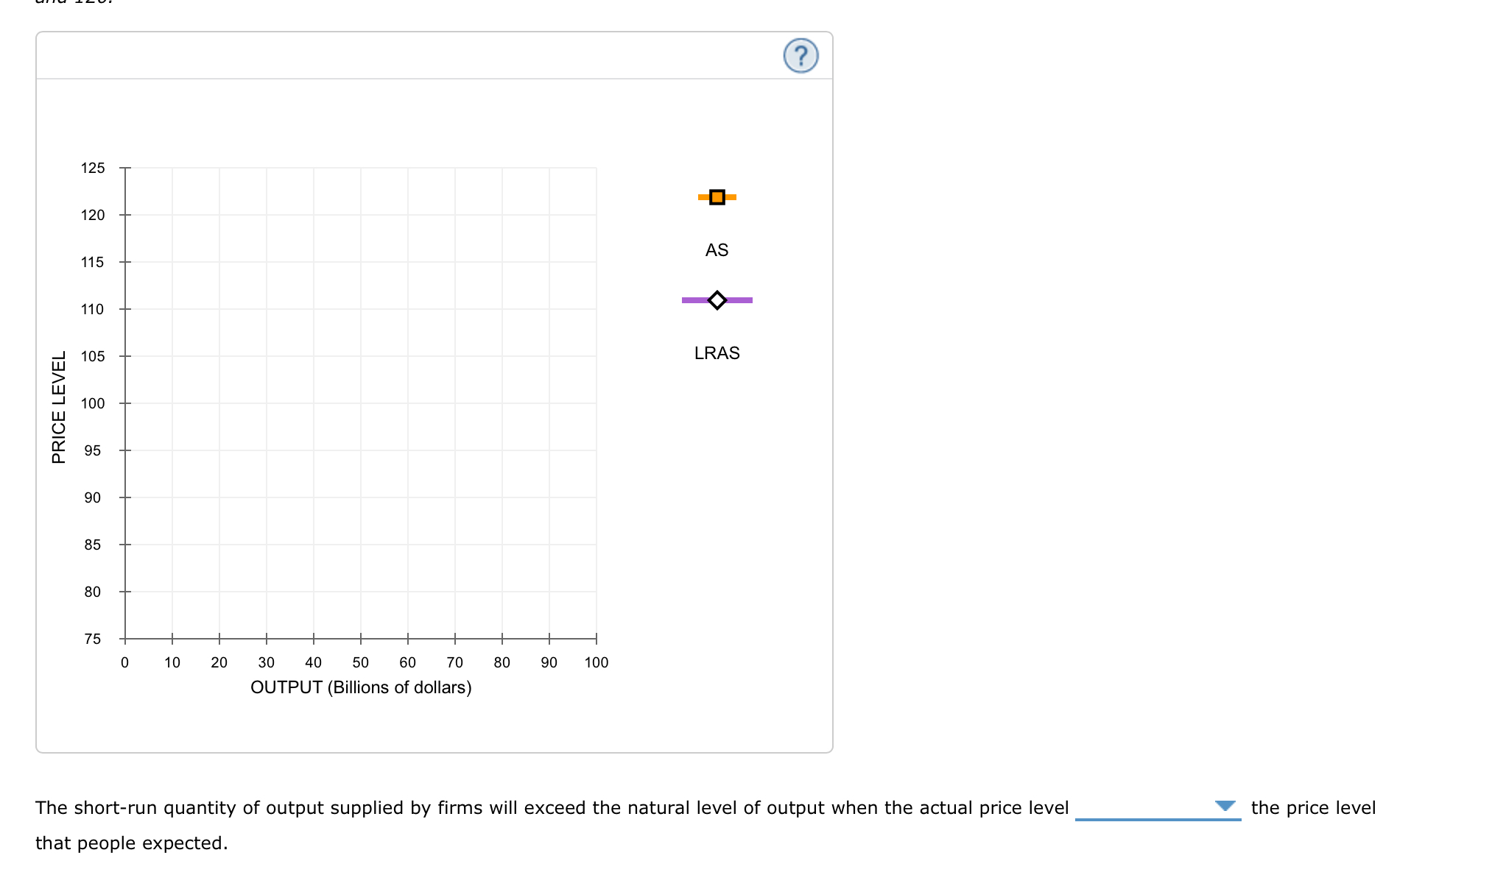Click the PRICE LEVEL axis label
This screenshot has height=875, width=1506.
coord(60,405)
